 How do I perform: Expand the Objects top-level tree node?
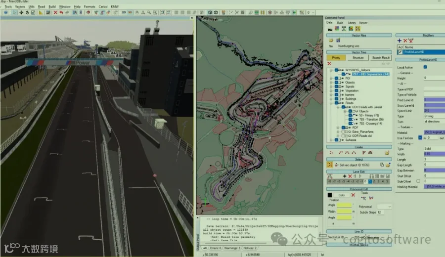[331, 83]
